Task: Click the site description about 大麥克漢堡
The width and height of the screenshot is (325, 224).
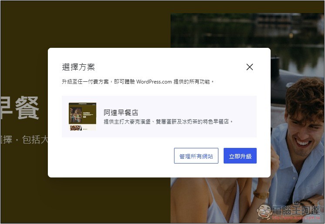Action: pos(168,122)
